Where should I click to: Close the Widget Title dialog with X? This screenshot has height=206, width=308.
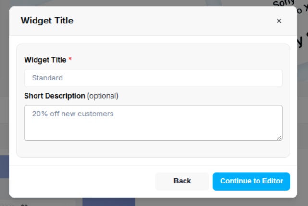[x=279, y=21]
